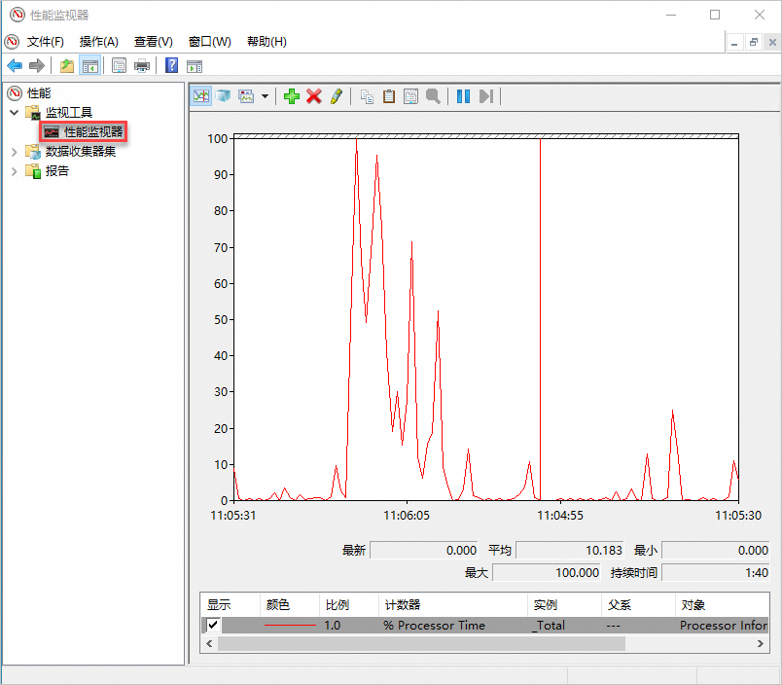782x685 pixels.
Task: Click the View current activity graph icon
Action: point(201,95)
